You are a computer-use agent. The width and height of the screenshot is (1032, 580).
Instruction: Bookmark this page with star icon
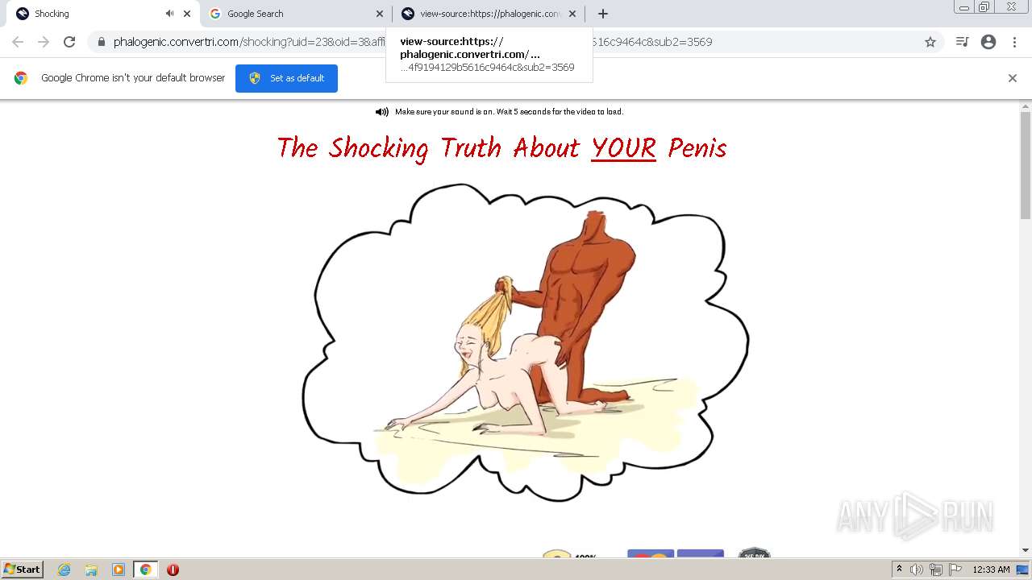pyautogui.click(x=930, y=42)
